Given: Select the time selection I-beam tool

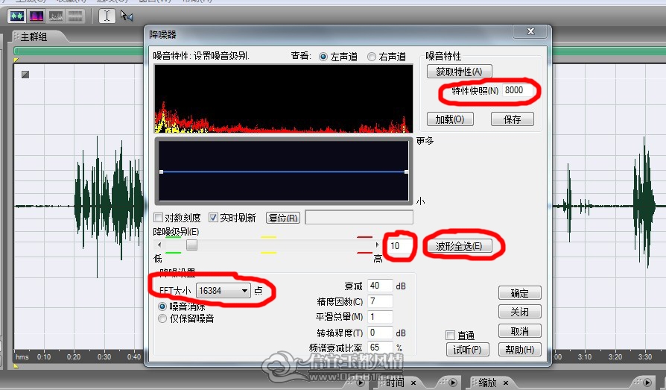Looking at the screenshot, I should tap(107, 16).
